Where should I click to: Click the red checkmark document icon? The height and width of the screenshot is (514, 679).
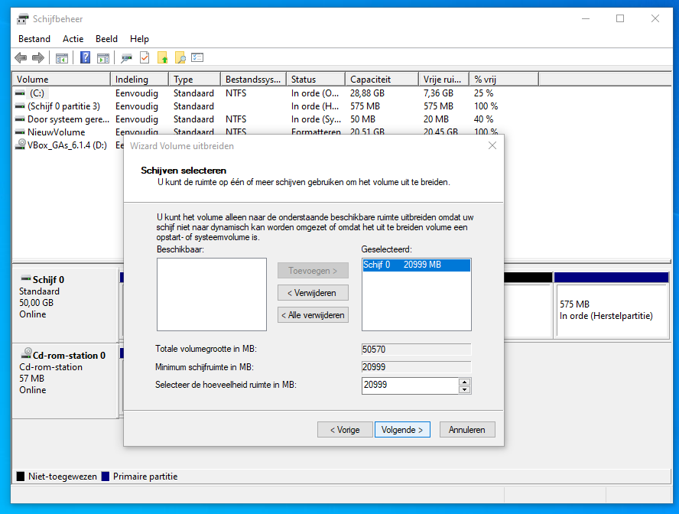click(144, 58)
